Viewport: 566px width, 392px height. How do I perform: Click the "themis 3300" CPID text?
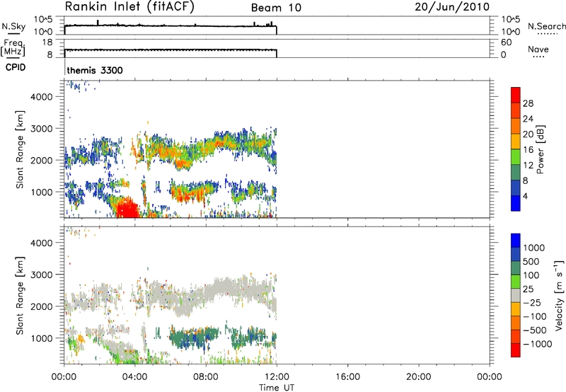pyautogui.click(x=95, y=70)
